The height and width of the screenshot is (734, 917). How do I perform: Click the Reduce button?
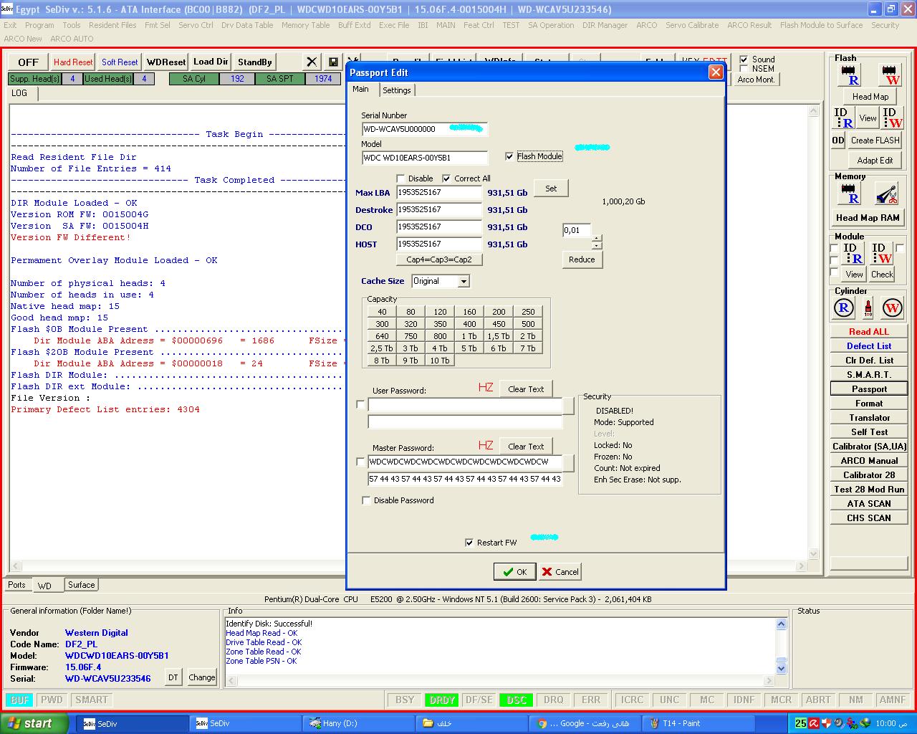tap(581, 259)
